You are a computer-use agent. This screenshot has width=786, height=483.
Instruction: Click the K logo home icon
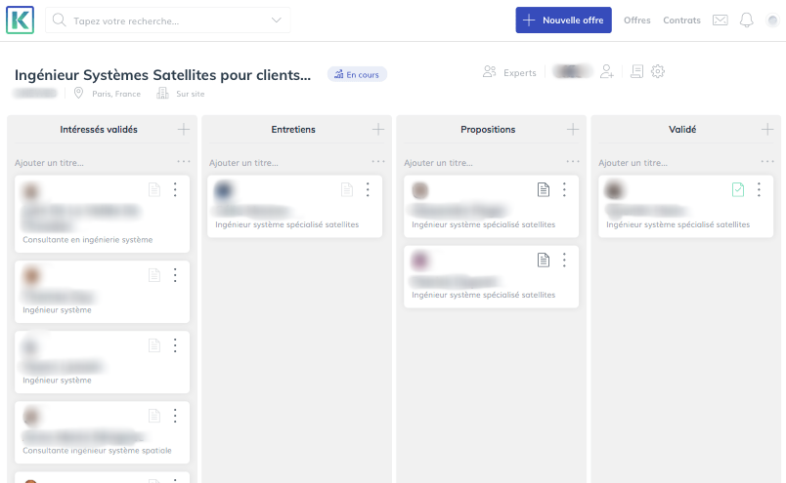(21, 20)
